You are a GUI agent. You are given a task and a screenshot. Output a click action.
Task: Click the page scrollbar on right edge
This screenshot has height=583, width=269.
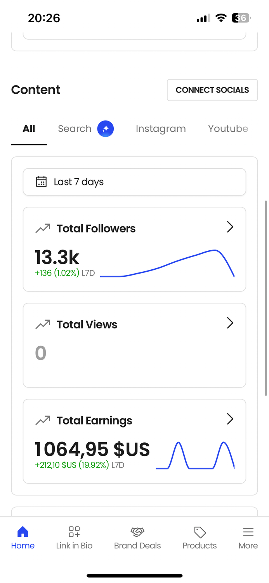[x=266, y=295]
